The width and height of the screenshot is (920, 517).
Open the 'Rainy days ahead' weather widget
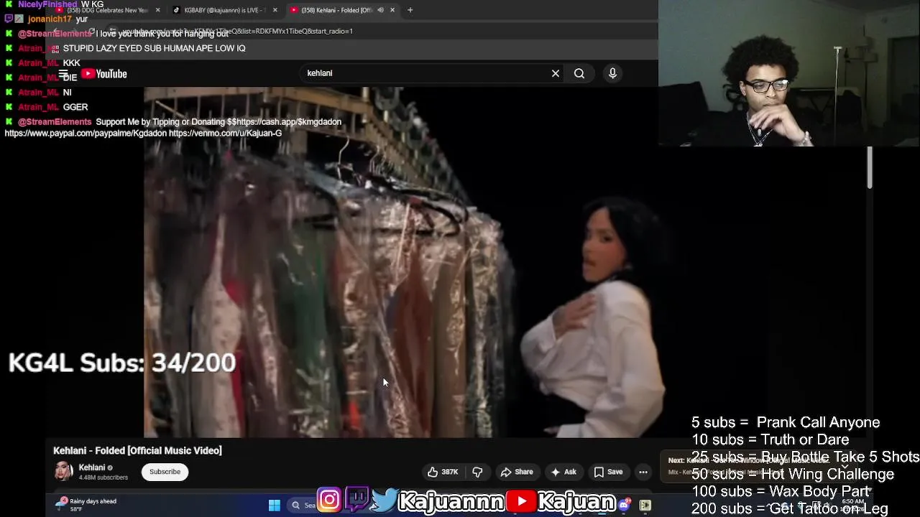88,505
